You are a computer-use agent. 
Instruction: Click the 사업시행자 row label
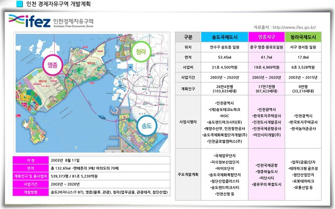pos(188,122)
